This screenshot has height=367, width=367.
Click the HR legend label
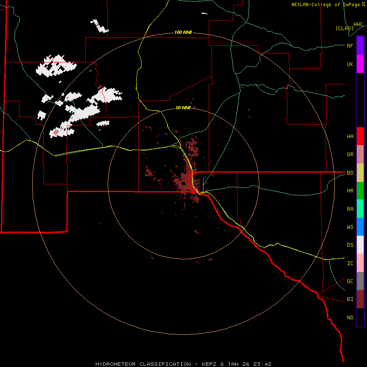[350, 191]
